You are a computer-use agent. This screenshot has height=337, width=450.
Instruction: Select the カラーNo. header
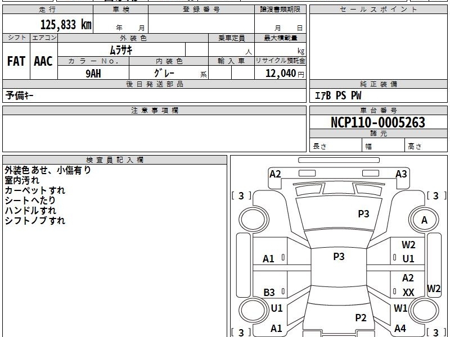93,61
